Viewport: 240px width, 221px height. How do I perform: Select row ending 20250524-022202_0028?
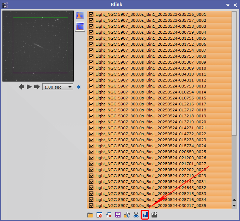(x=159, y=170)
